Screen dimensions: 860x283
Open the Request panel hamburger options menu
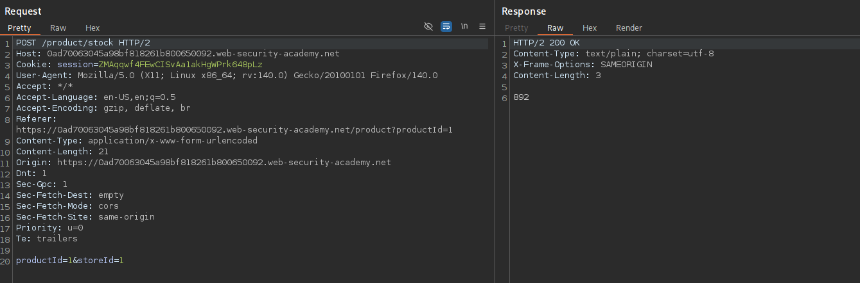pos(482,26)
